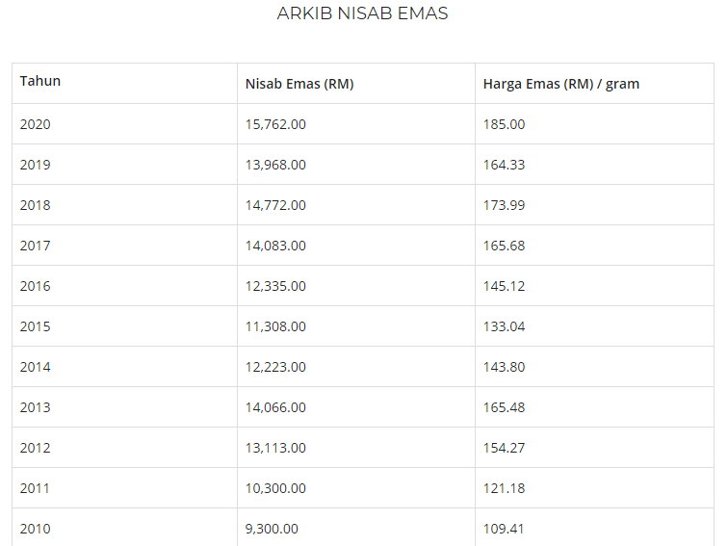Click the 9,300.00 nisab value

(x=272, y=529)
